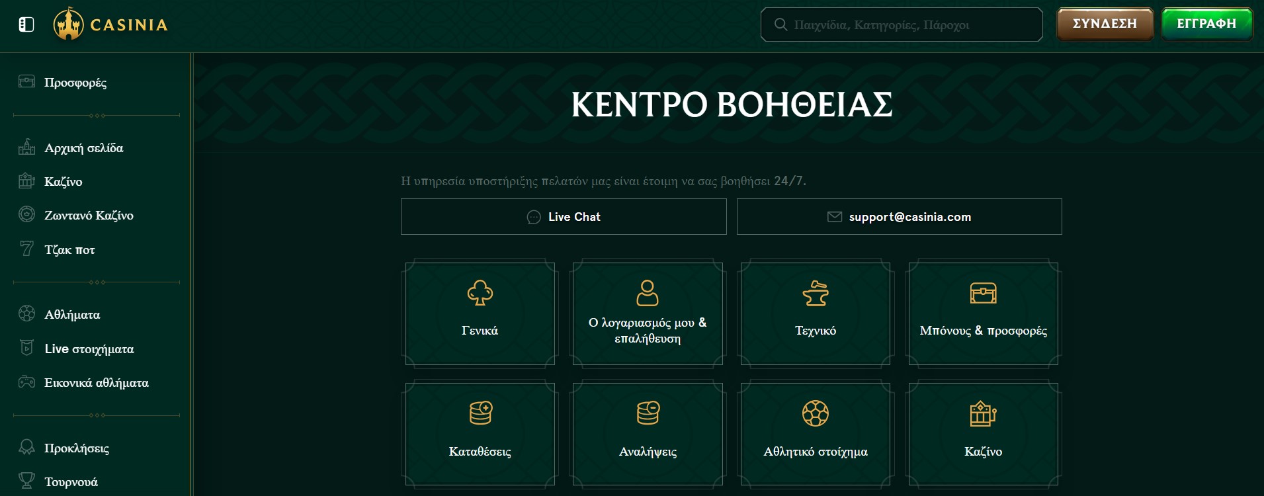Image resolution: width=1264 pixels, height=496 pixels.
Task: Click the Τουρνουά trophy icon
Action: (26, 481)
